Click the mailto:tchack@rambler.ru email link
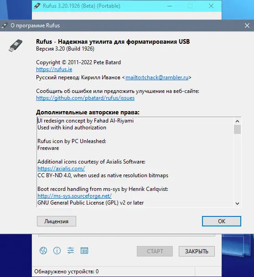The height and width of the screenshot is (277, 254). [157, 77]
